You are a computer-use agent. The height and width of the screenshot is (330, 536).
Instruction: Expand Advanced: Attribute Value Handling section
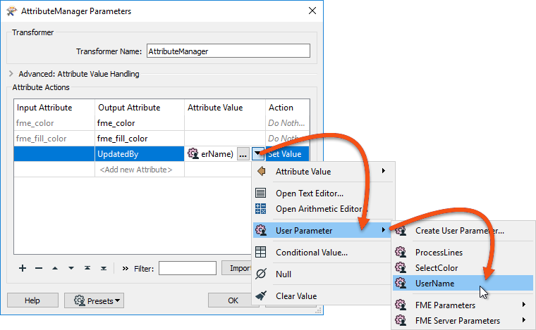[x=12, y=73]
